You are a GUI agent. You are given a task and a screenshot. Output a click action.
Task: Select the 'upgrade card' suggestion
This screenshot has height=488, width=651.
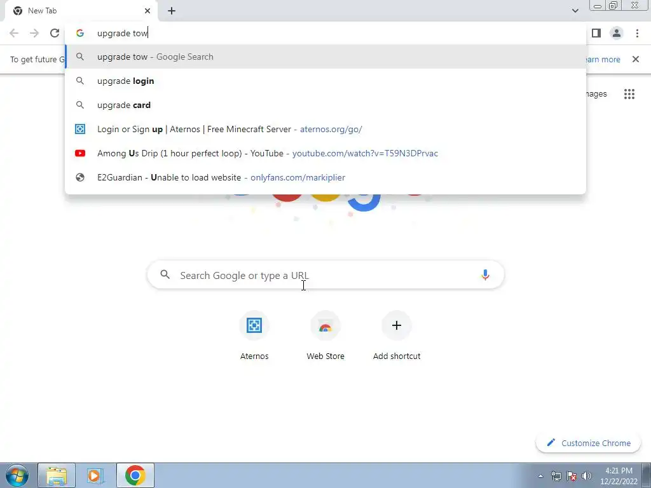(325, 105)
